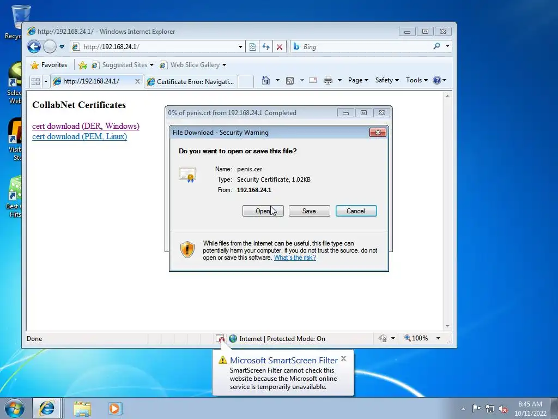Click cert download (PEM, Linux) link
This screenshot has height=419, width=558.
80,136
